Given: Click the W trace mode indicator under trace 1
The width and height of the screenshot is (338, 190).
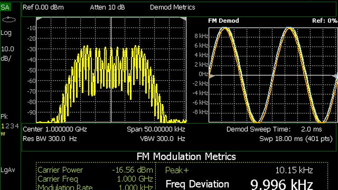Looking at the screenshot, I should click(x=3, y=134).
